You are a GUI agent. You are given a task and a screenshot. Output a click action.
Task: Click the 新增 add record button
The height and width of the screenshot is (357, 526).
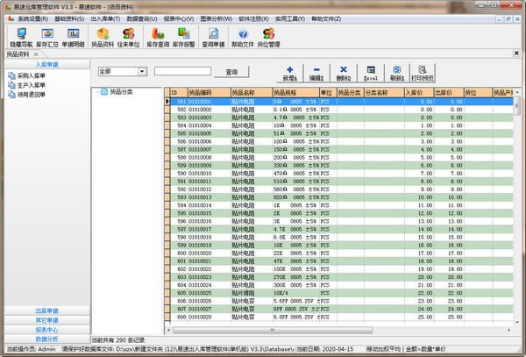pyautogui.click(x=289, y=72)
